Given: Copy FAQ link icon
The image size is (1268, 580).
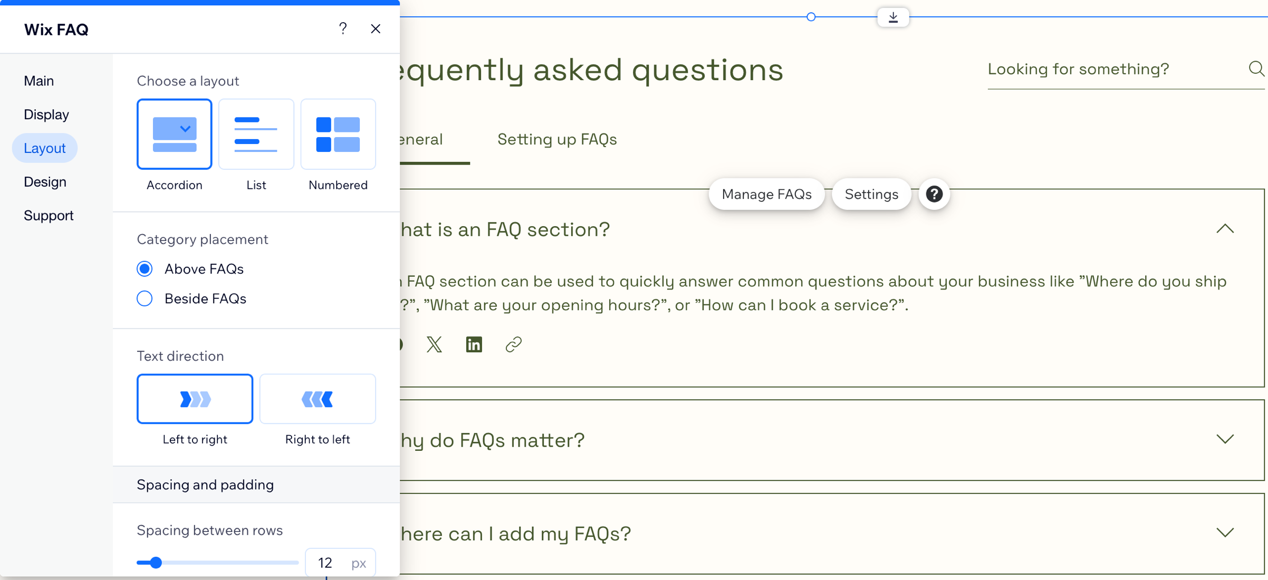Looking at the screenshot, I should click(513, 344).
